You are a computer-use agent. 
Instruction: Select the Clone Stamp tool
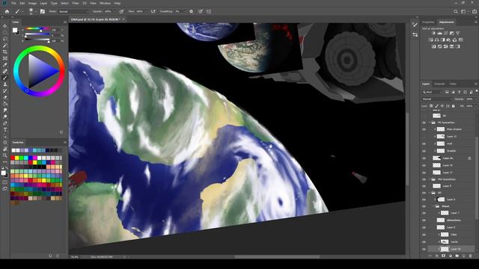(x=5, y=84)
